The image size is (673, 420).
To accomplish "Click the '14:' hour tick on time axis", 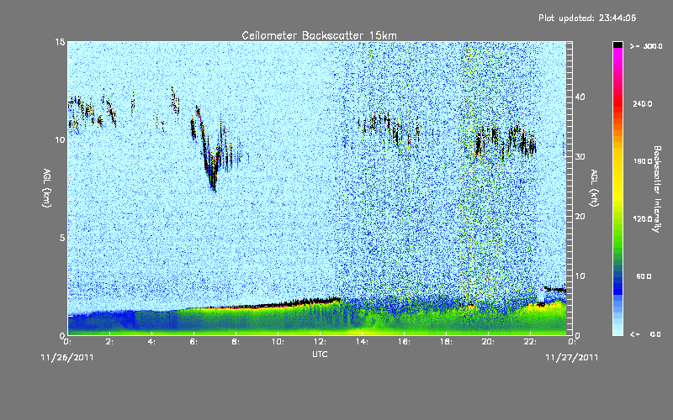I will pyautogui.click(x=363, y=342).
